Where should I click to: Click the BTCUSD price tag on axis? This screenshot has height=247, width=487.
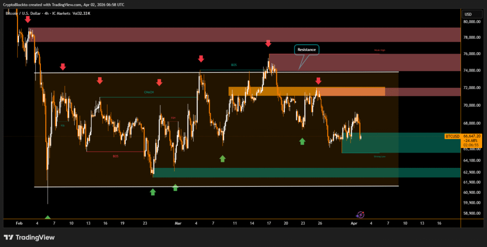pyautogui.click(x=452, y=137)
